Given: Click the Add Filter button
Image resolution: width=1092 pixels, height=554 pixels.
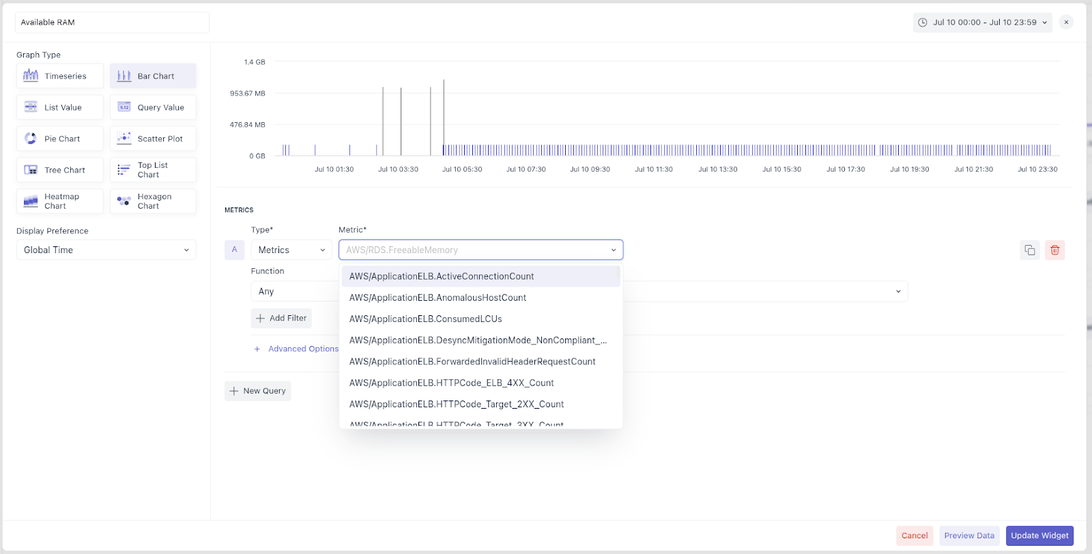Looking at the screenshot, I should (x=281, y=318).
